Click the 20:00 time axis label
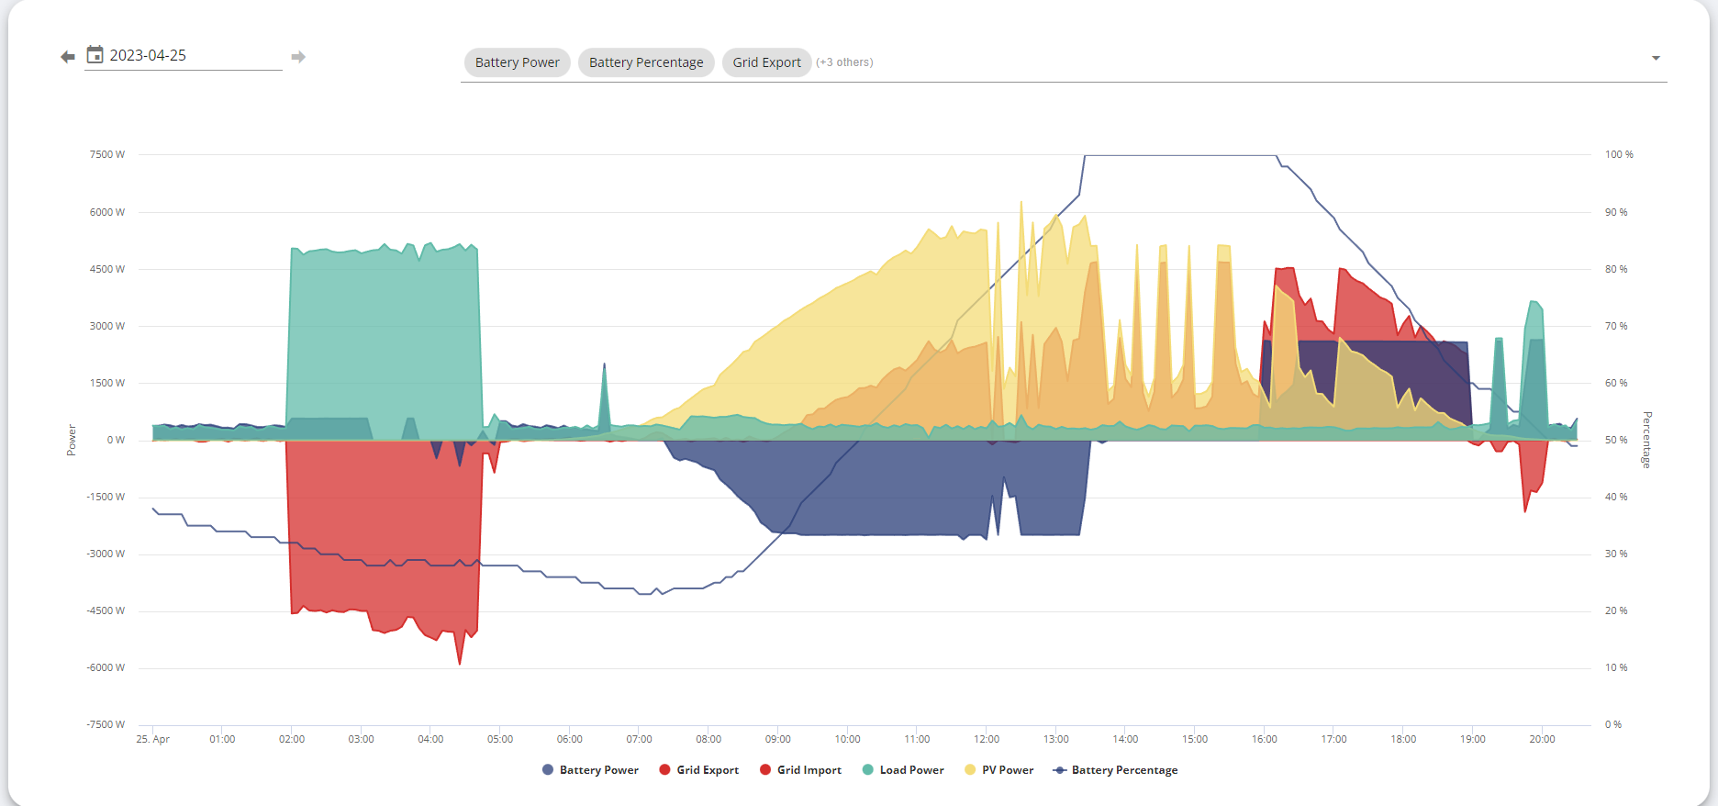This screenshot has height=806, width=1718. pyautogui.click(x=1542, y=739)
